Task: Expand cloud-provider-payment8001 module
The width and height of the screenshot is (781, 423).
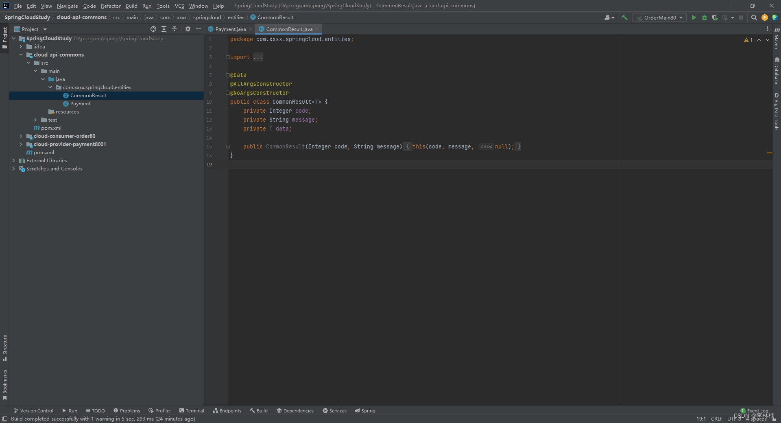Action: coord(21,144)
